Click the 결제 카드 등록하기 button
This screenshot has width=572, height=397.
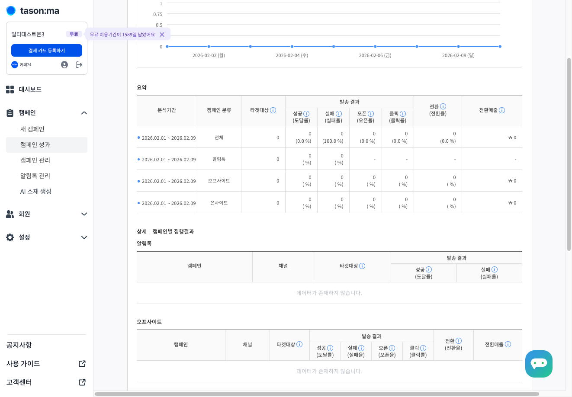pos(47,51)
